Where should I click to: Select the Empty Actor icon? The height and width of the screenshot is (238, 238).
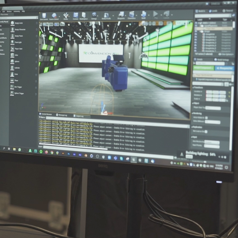point(12,23)
